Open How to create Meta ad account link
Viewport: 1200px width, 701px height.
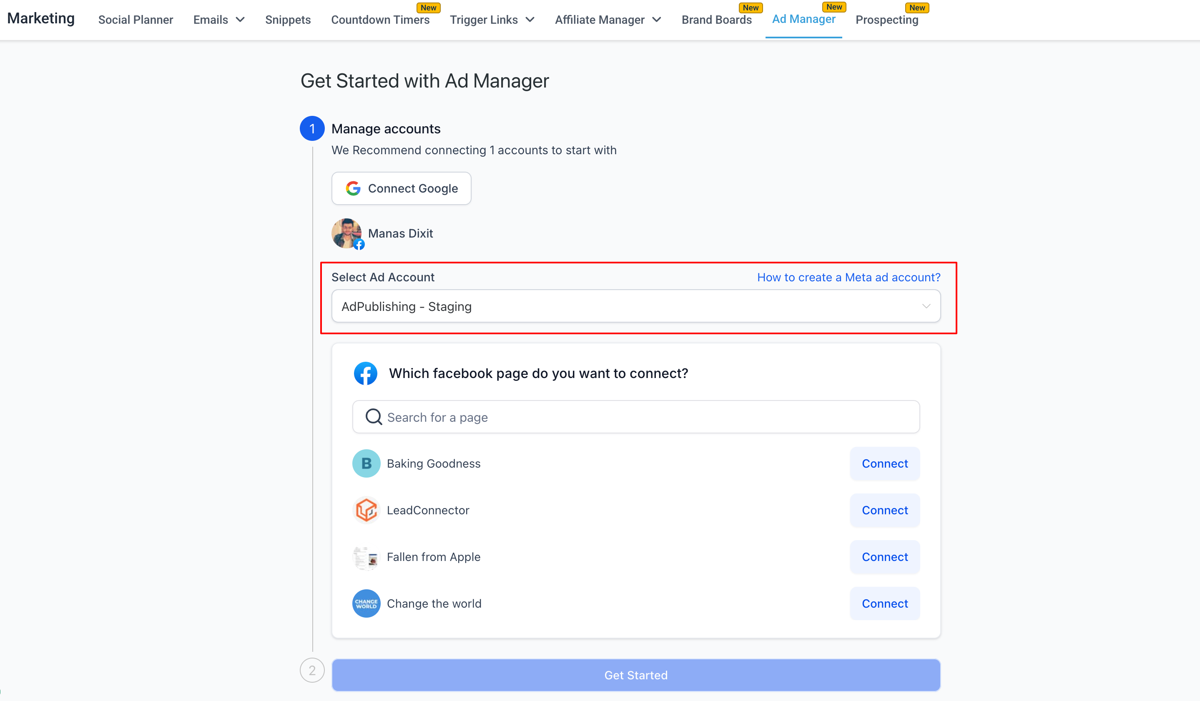(849, 278)
